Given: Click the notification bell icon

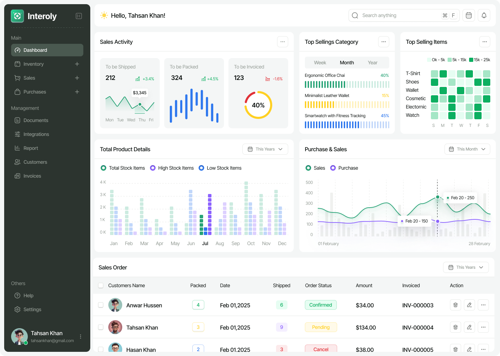Looking at the screenshot, I should 484,15.
